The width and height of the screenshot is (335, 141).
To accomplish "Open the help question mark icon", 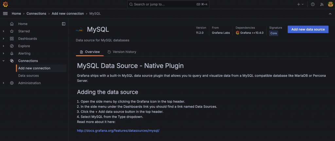I will coord(313,4).
